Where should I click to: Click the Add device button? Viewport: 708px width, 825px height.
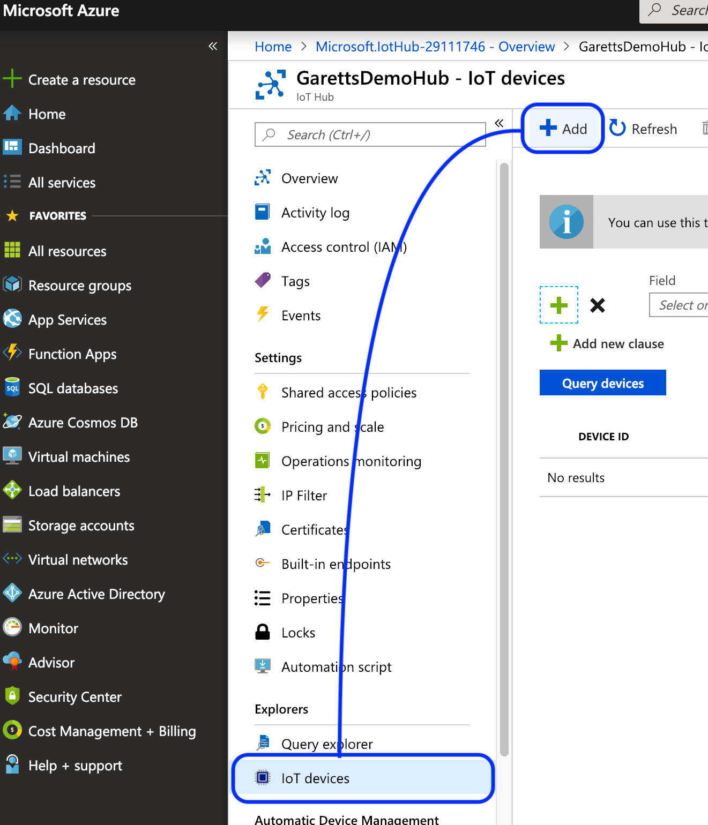(563, 129)
